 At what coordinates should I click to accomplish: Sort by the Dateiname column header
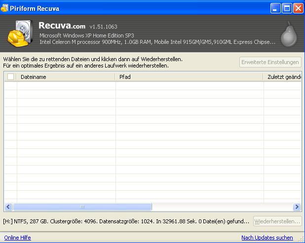(x=66, y=77)
